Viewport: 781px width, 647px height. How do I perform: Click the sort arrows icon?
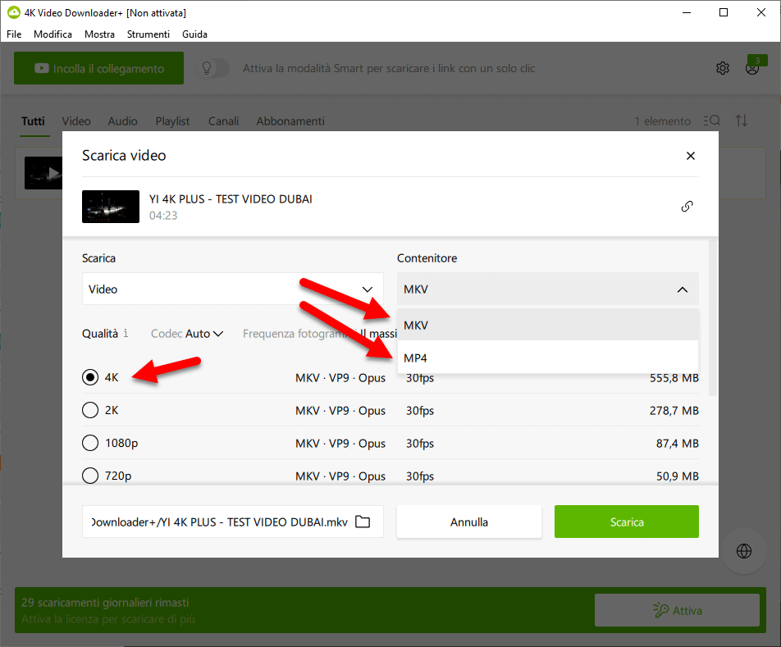742,121
